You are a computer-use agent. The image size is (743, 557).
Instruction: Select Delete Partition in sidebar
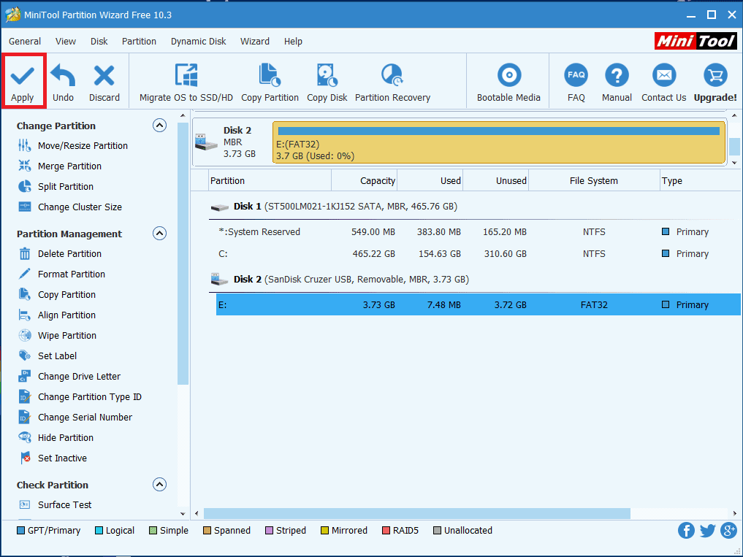coord(59,253)
